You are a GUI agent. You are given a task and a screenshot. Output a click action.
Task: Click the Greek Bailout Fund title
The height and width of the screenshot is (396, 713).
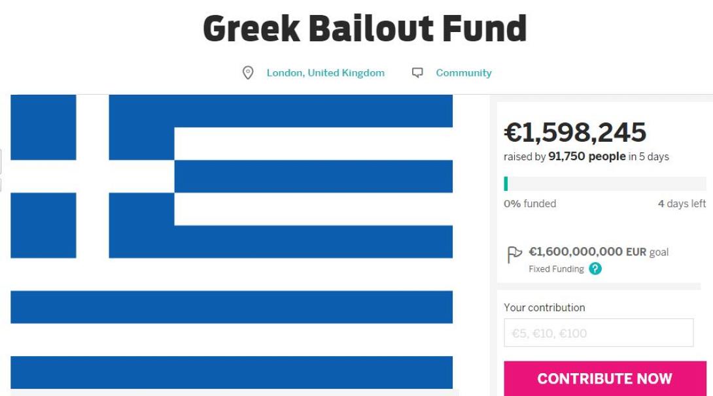[x=364, y=27]
